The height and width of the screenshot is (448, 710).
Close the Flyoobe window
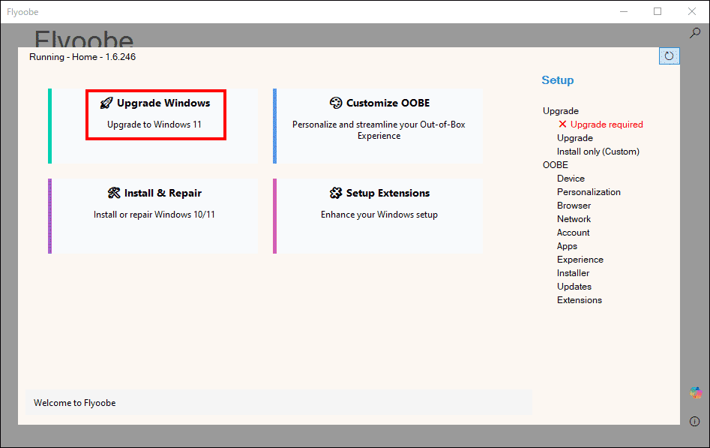coord(692,12)
